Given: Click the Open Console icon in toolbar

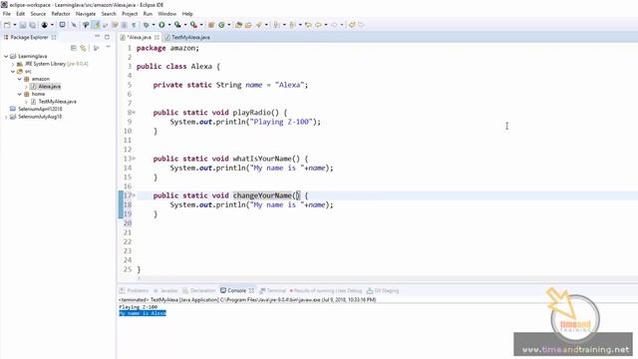Looking at the screenshot, I should (62, 25).
